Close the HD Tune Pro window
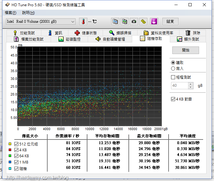The width and height of the screenshot is (214, 181). point(204,5)
